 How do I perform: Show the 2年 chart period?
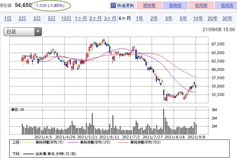(154, 18)
